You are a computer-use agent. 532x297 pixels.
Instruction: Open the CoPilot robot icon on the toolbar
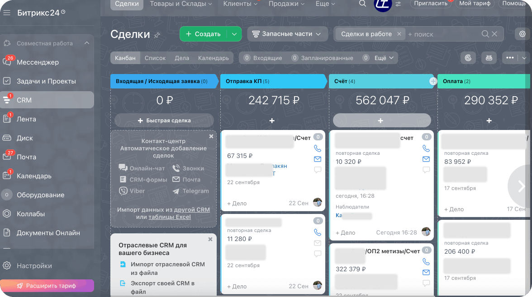[489, 58]
